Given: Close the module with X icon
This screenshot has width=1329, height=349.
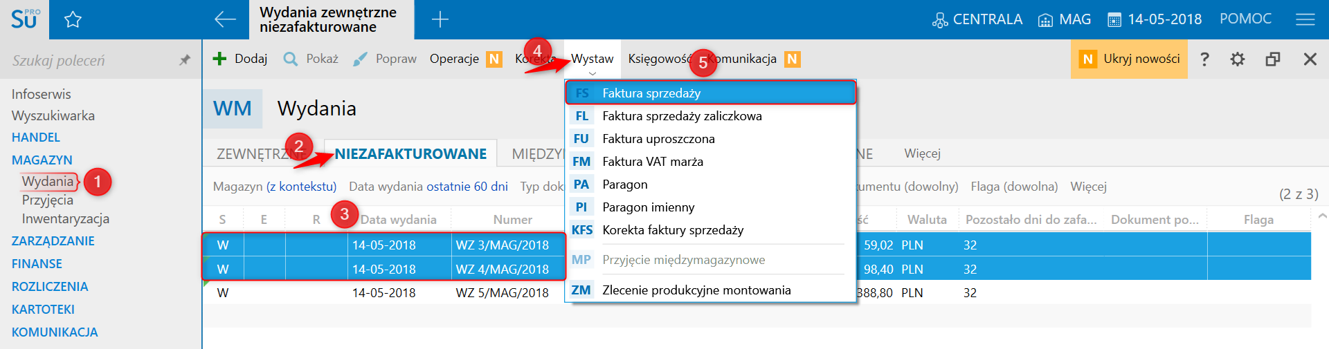Looking at the screenshot, I should [x=1310, y=59].
